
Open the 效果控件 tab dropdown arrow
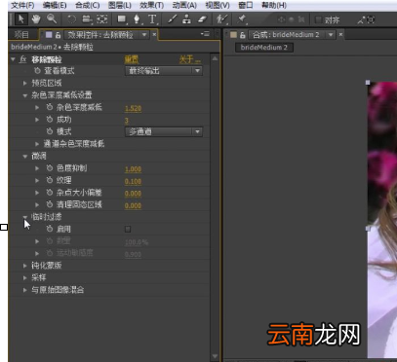[x=144, y=35]
